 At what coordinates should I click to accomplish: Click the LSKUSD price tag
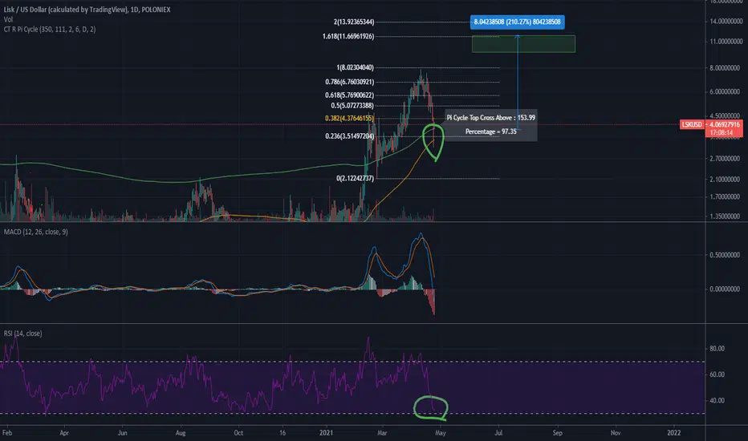(692, 125)
